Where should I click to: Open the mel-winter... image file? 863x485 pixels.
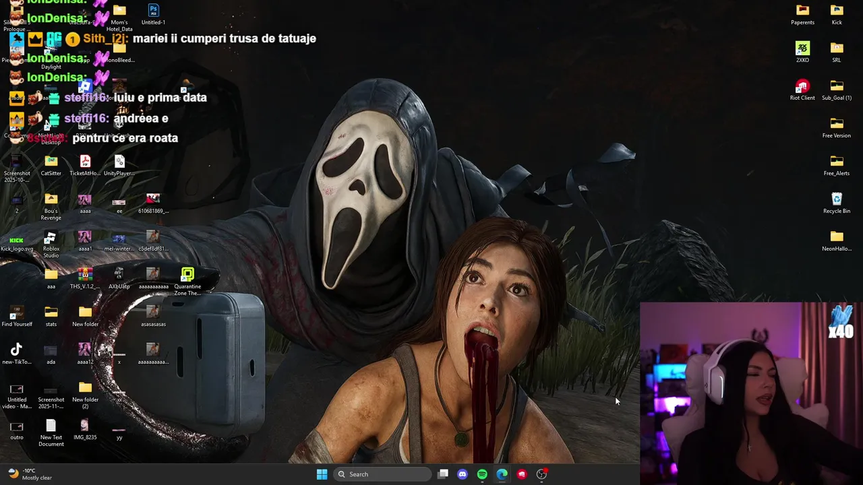tap(119, 238)
